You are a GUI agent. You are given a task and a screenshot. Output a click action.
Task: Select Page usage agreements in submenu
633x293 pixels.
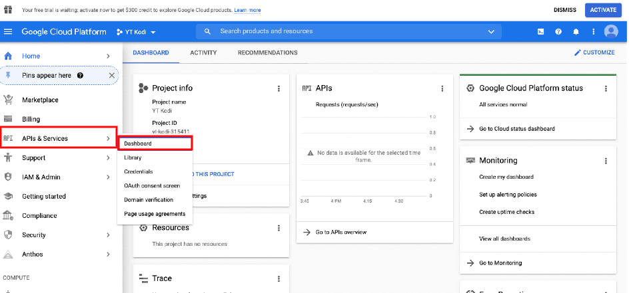[x=155, y=214]
